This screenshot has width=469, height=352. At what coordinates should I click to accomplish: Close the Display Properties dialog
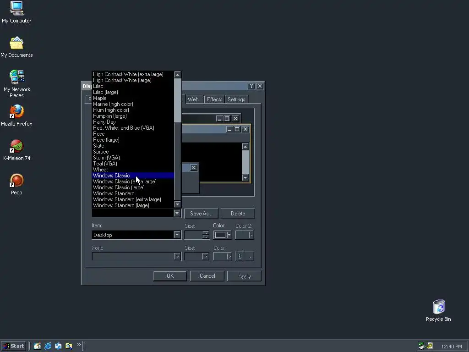pos(260,86)
